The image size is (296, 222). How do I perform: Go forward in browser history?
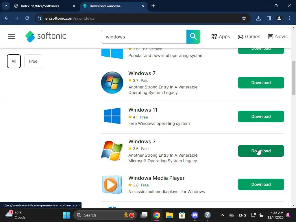click(x=17, y=18)
